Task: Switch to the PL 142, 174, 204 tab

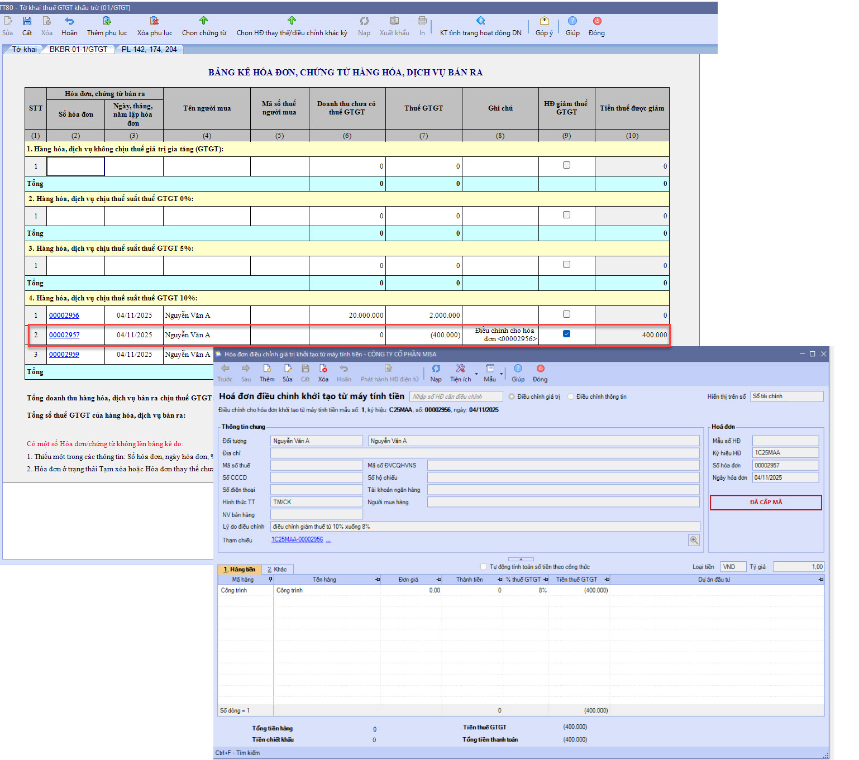Action: [149, 50]
